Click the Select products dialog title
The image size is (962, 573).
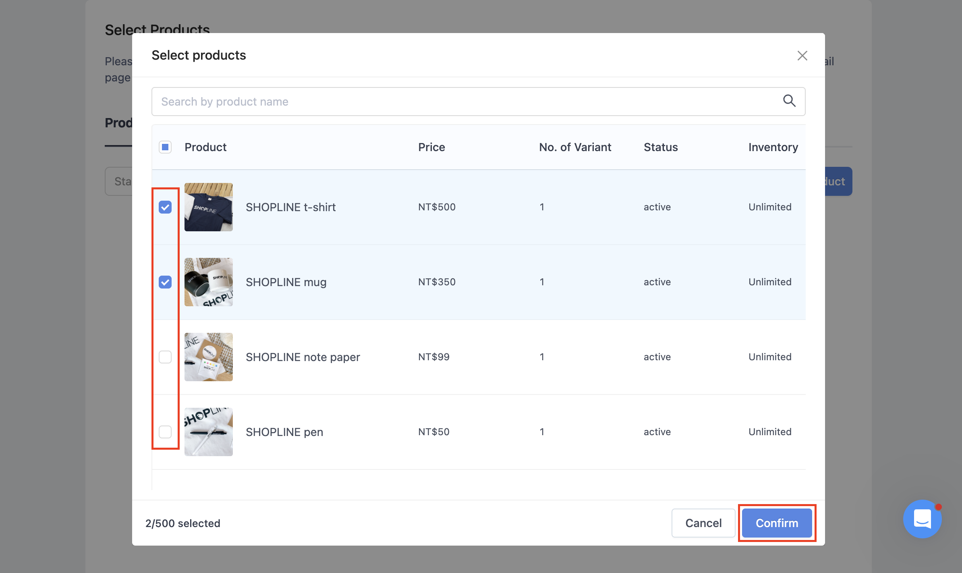[199, 55]
